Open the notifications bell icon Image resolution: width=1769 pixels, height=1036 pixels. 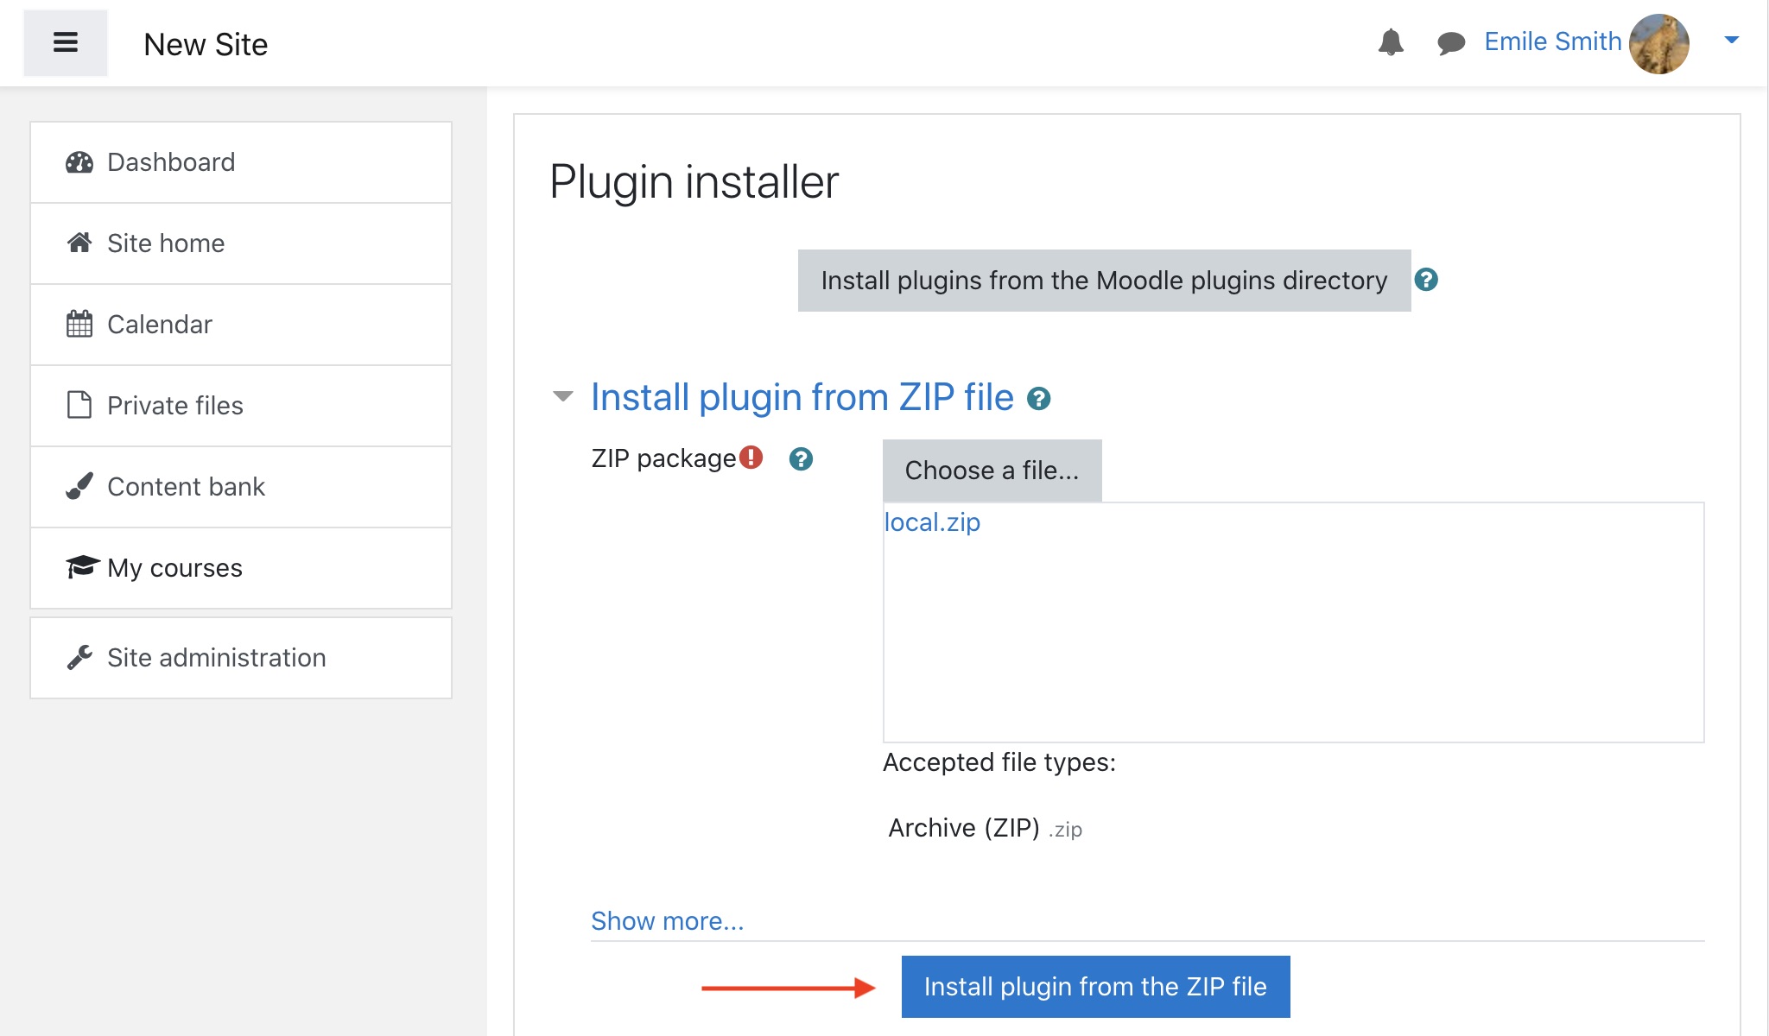point(1391,41)
